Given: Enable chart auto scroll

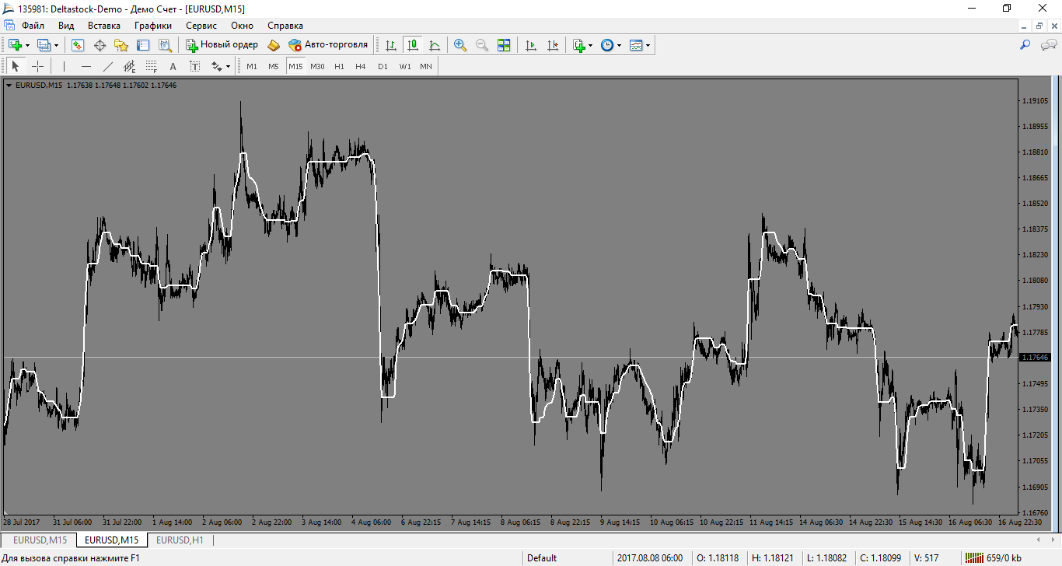Looking at the screenshot, I should pos(531,45).
